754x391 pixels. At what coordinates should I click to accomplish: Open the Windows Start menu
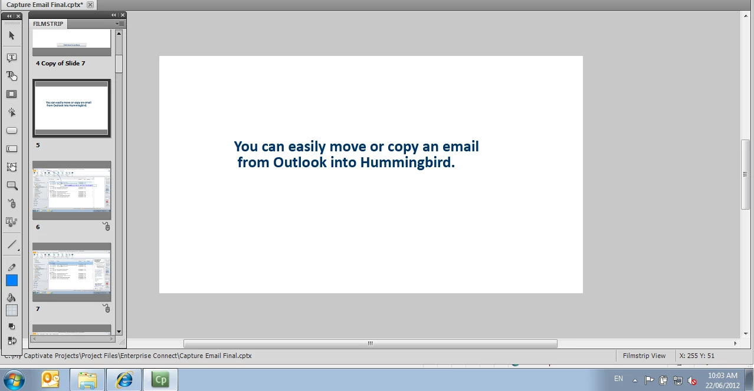[14, 380]
